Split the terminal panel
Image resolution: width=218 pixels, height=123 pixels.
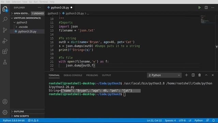tap(193, 75)
